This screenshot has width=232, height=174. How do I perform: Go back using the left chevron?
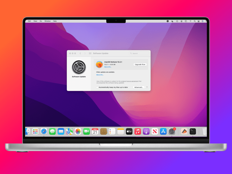80,53
